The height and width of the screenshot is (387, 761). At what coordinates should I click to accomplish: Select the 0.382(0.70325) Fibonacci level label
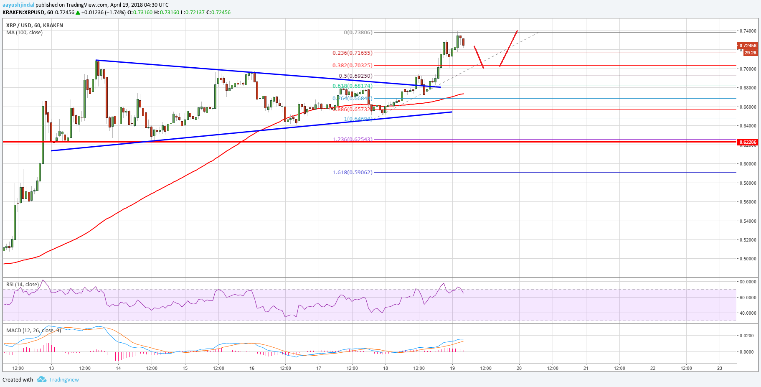pyautogui.click(x=352, y=66)
